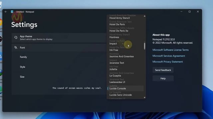
Task: Select Leelawadee UI font
Action: pos(117,82)
